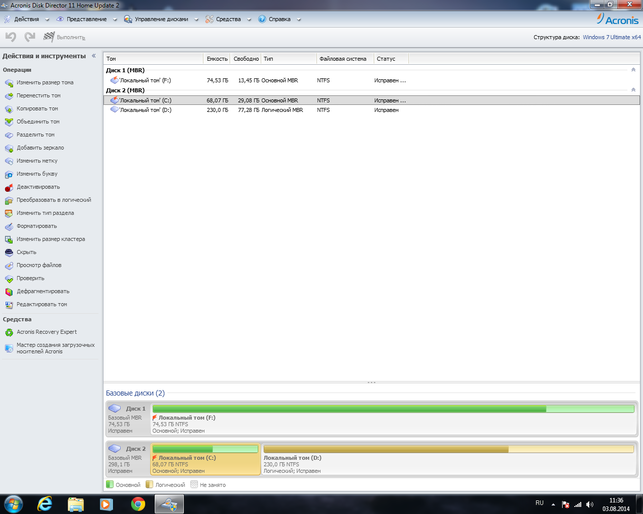Click the 'Деактивировать' icon in sidebar

(x=9, y=187)
